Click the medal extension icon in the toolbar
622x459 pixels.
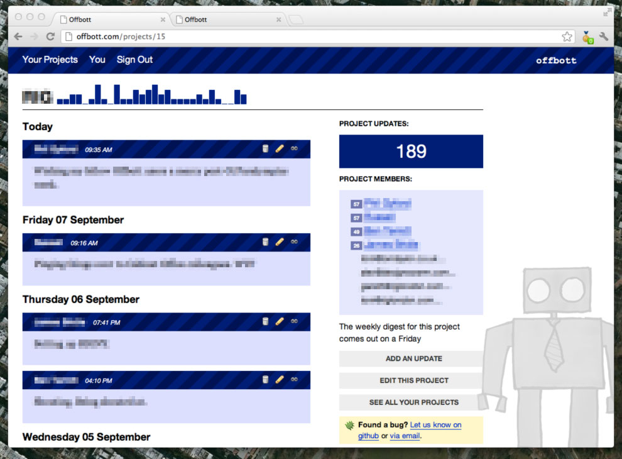587,37
